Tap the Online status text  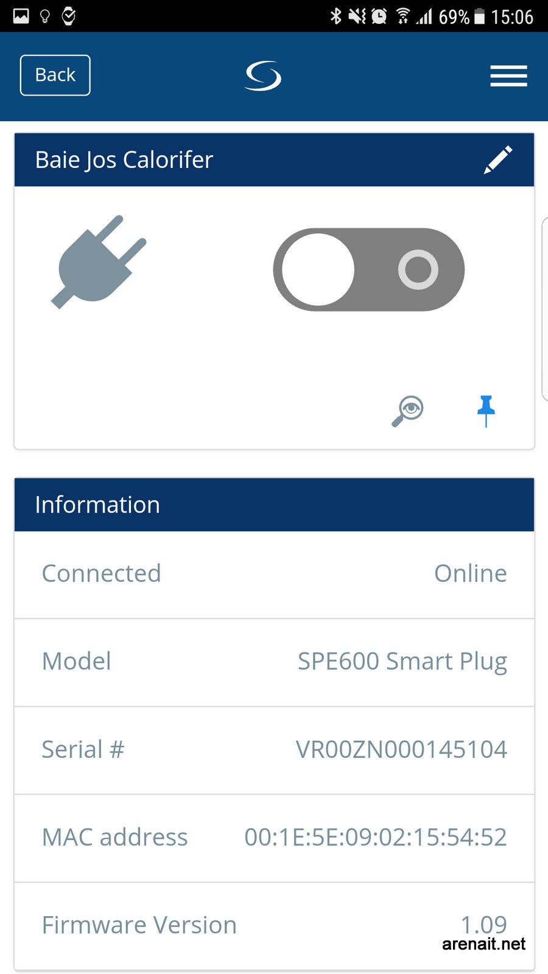(470, 573)
